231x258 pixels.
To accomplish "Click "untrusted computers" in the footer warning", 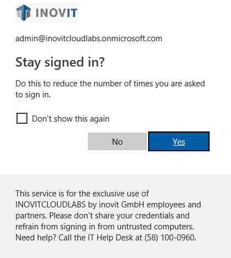I will click(x=155, y=227).
